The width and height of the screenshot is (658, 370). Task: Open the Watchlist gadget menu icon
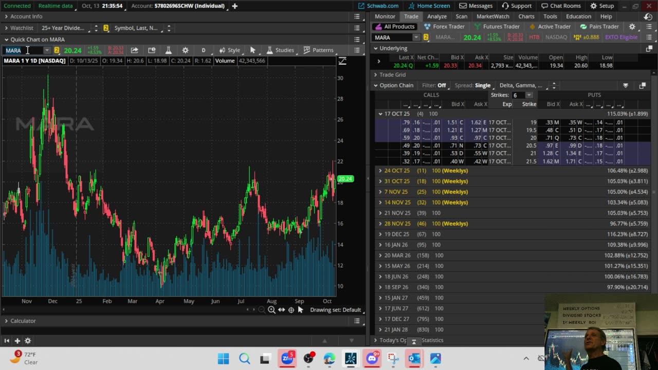pos(357,28)
